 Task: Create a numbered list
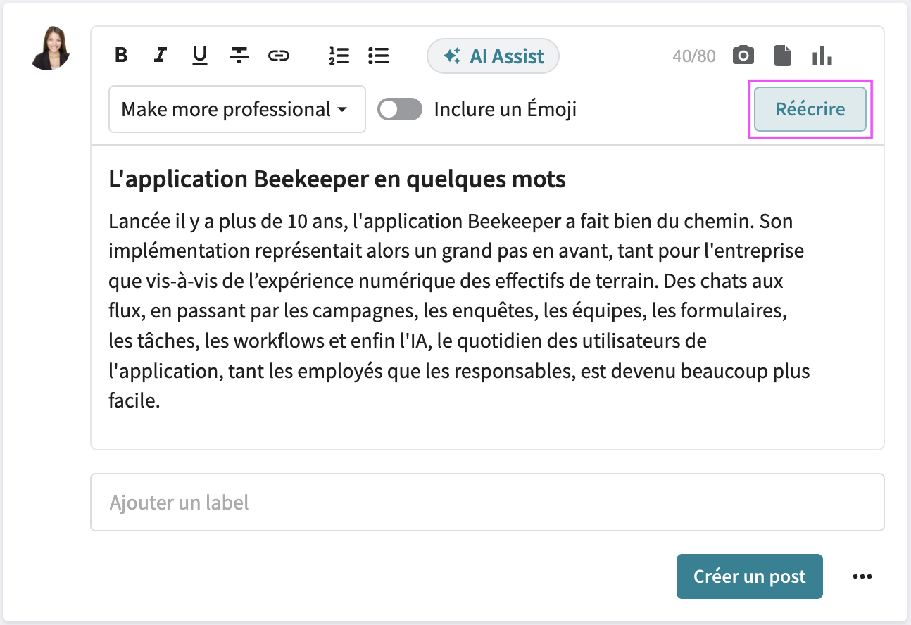[339, 56]
